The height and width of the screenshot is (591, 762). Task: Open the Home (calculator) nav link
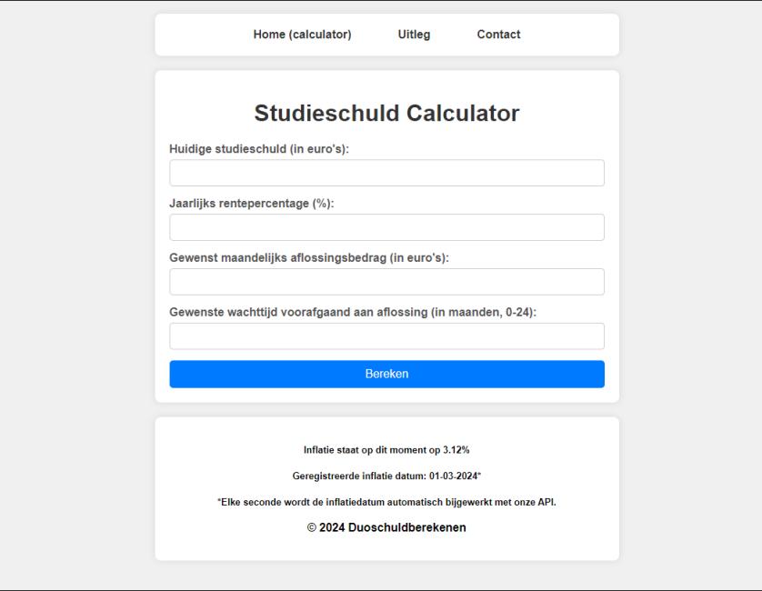point(302,35)
